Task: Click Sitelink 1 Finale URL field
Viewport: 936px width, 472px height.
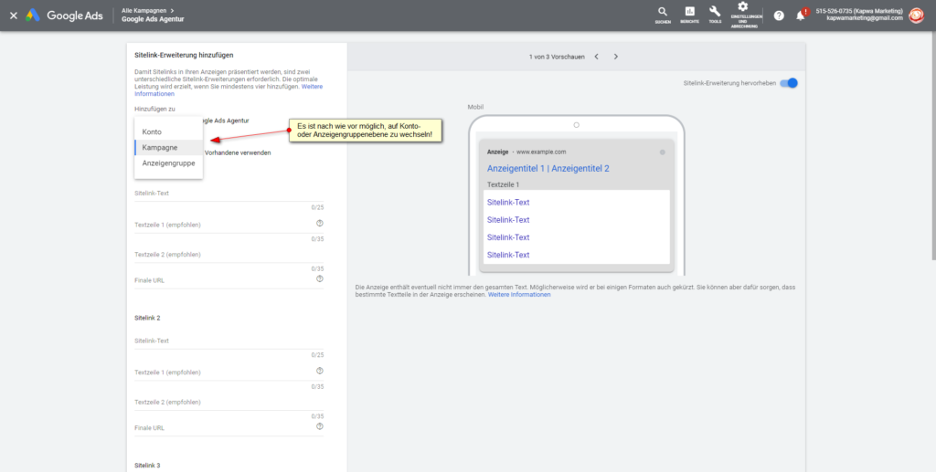Action: (219, 279)
